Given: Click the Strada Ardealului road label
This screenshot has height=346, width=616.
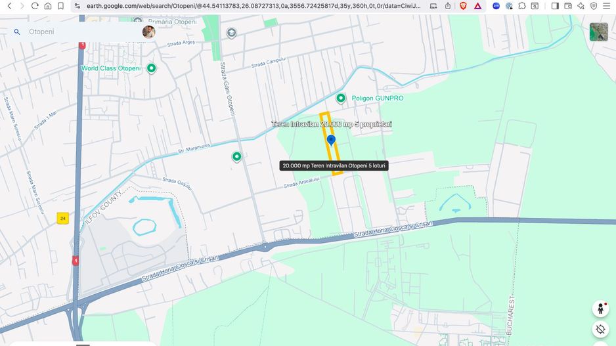Looking at the screenshot, I should [301, 183].
